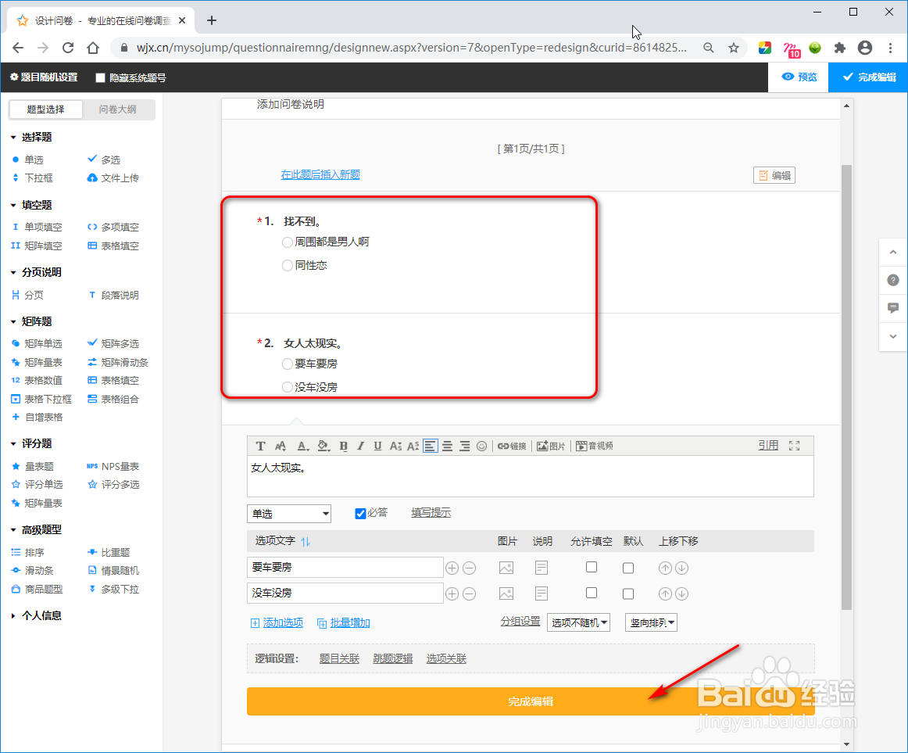The height and width of the screenshot is (753, 908).
Task: Add a 矩阵量表 question under 矩阵题
Action: coord(37,362)
